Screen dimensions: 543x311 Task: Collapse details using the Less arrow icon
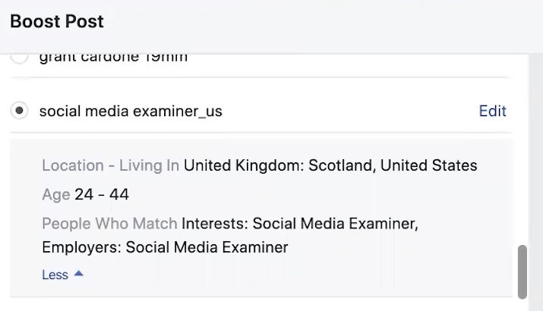(78, 274)
